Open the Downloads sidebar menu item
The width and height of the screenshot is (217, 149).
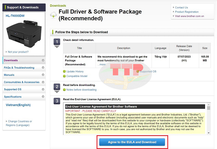point(24,60)
